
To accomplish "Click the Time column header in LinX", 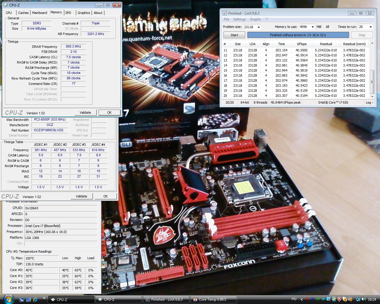I will pos(281,44).
